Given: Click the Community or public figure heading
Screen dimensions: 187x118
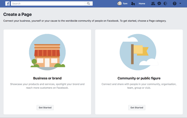Looking at the screenshot, I should (139, 78).
